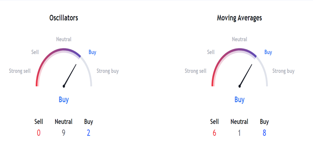Click the Moving Averages Sell count of 6
The image size is (313, 145).
click(x=214, y=133)
